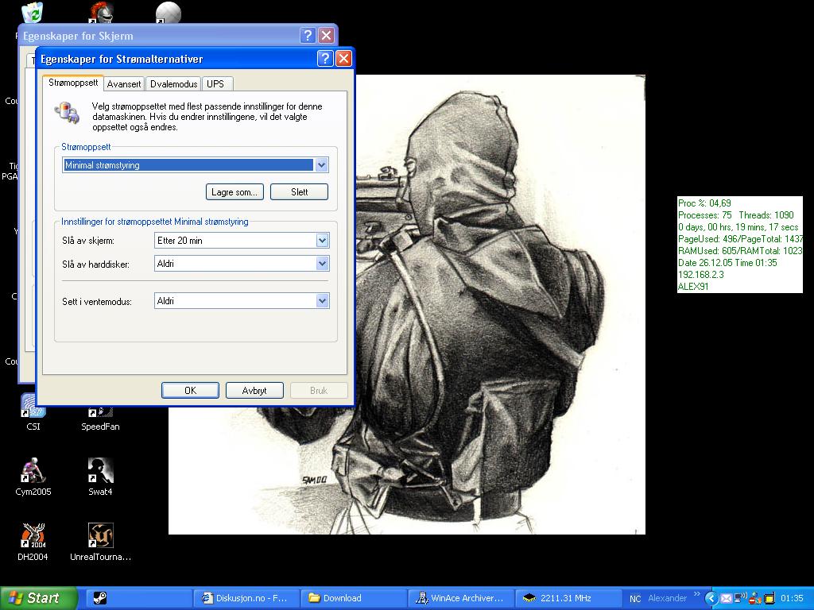Switch to the Dvalemodus tab
814x610 pixels.
173,84
